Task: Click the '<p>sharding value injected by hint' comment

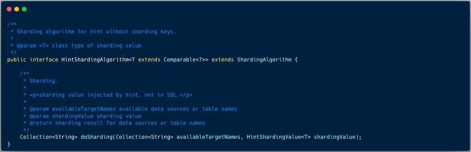Action: point(111,95)
